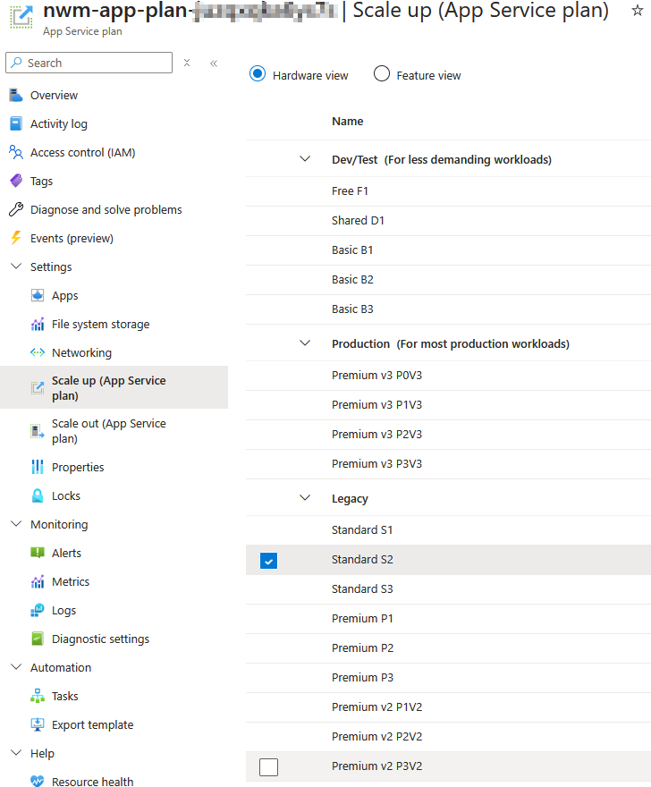This screenshot has height=787, width=651.
Task: Click the Tasks icon under Automation
Action: 38,696
